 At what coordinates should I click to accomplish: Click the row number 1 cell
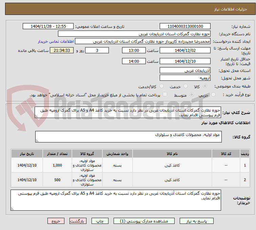245,165
